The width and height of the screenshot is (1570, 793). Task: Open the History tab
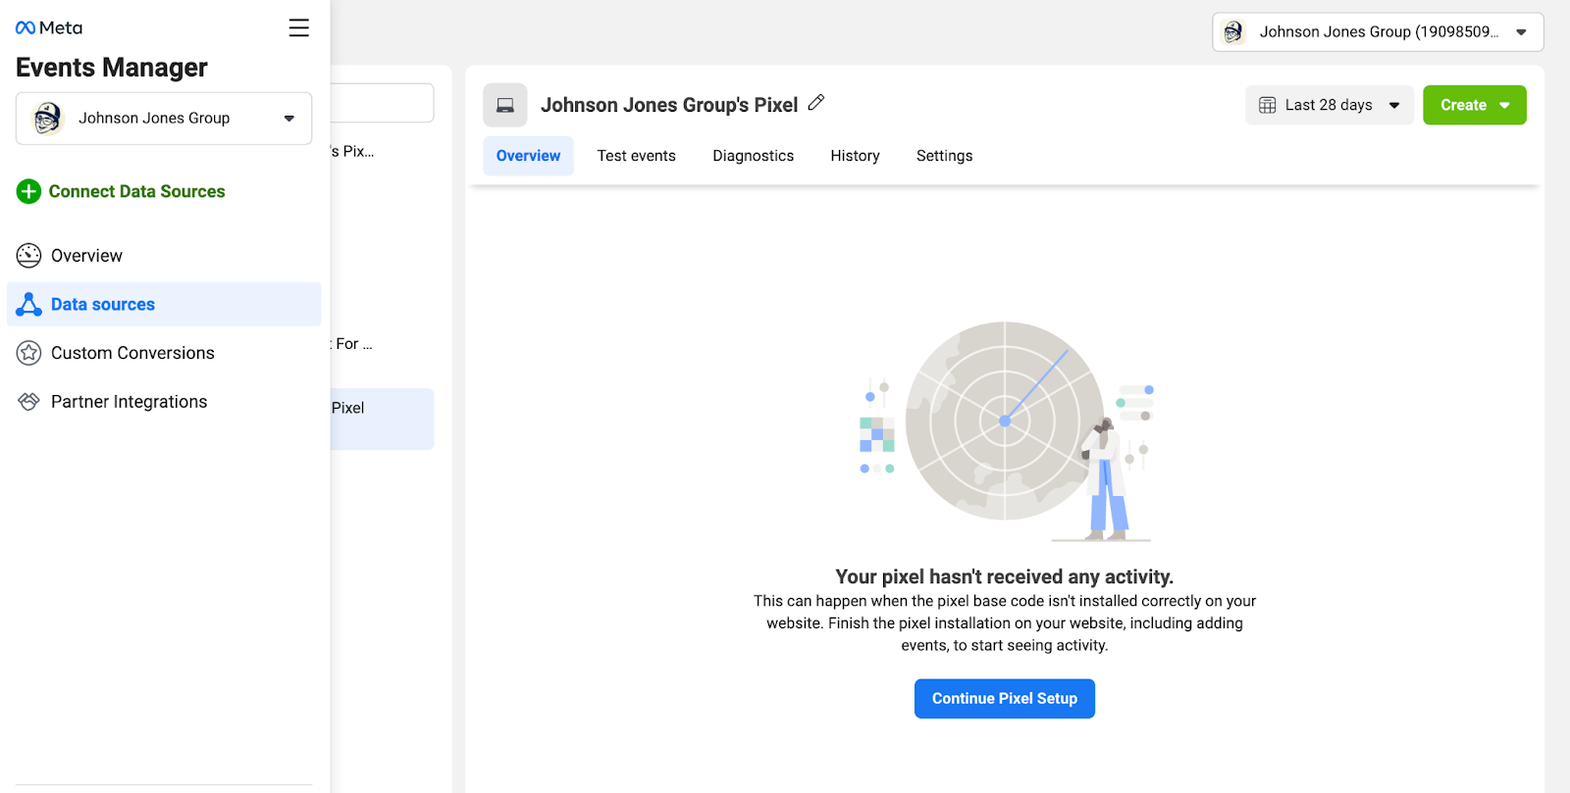point(856,156)
